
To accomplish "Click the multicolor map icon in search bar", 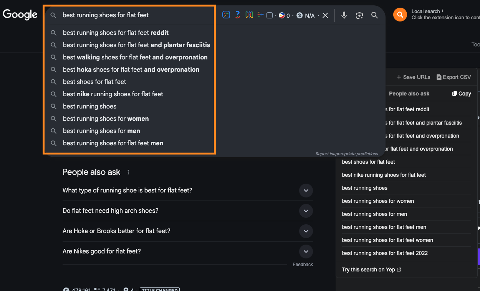I will pos(249,15).
